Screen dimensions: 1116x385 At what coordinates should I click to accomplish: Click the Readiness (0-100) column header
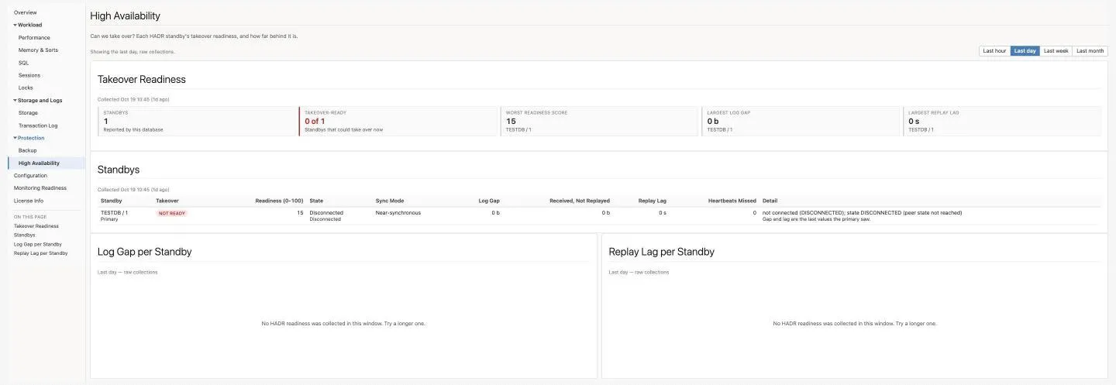pos(279,201)
